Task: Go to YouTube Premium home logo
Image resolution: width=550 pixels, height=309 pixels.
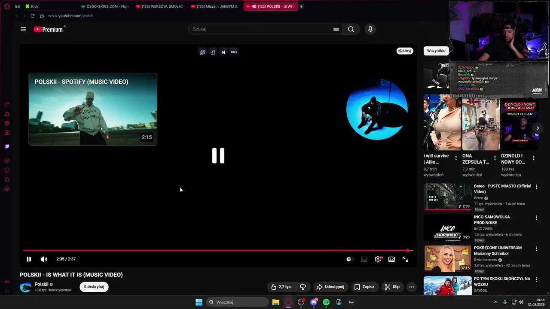Action: (48, 29)
